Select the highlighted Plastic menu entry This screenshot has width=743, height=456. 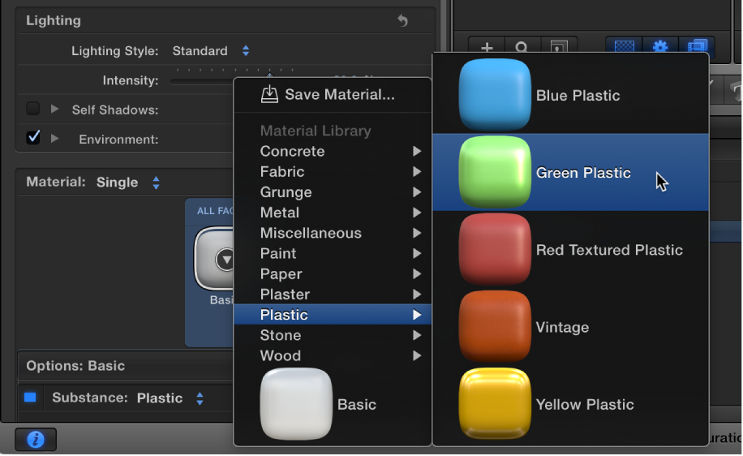point(333,314)
